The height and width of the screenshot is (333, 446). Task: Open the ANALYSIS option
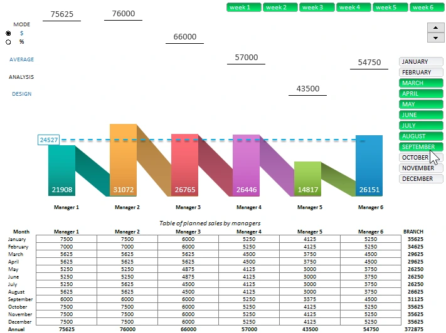tap(21, 77)
